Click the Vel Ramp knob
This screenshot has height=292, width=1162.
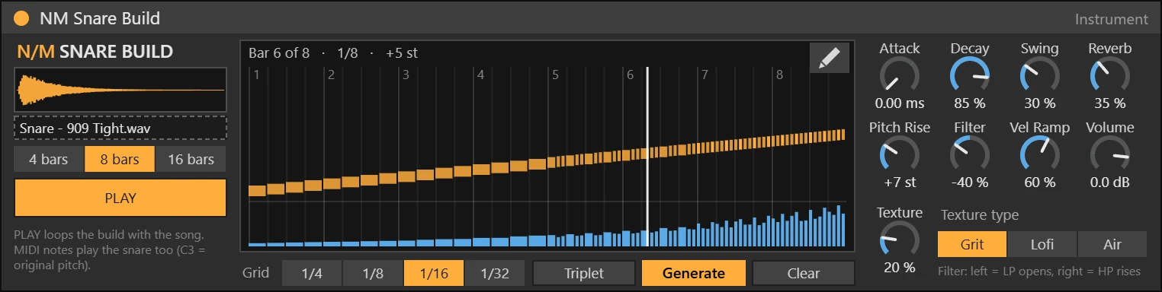1040,156
